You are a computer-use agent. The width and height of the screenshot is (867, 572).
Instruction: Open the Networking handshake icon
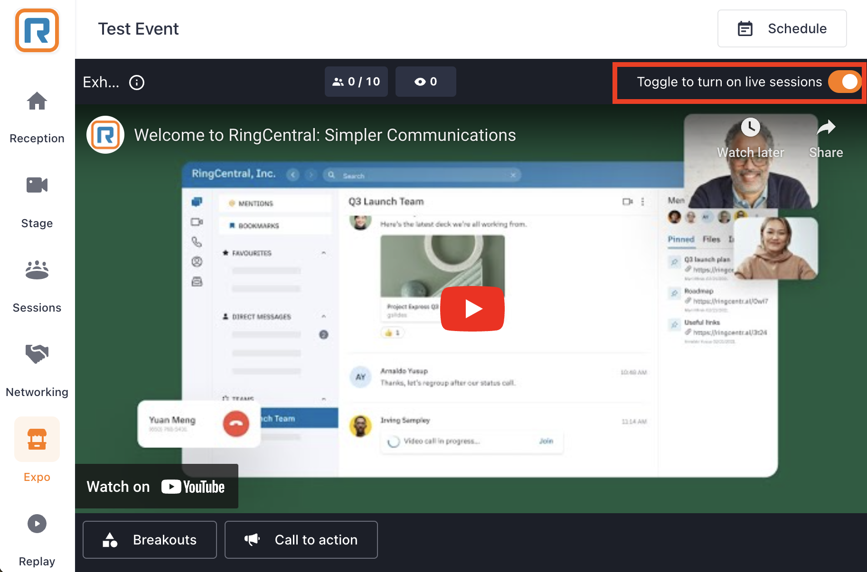[x=37, y=354]
